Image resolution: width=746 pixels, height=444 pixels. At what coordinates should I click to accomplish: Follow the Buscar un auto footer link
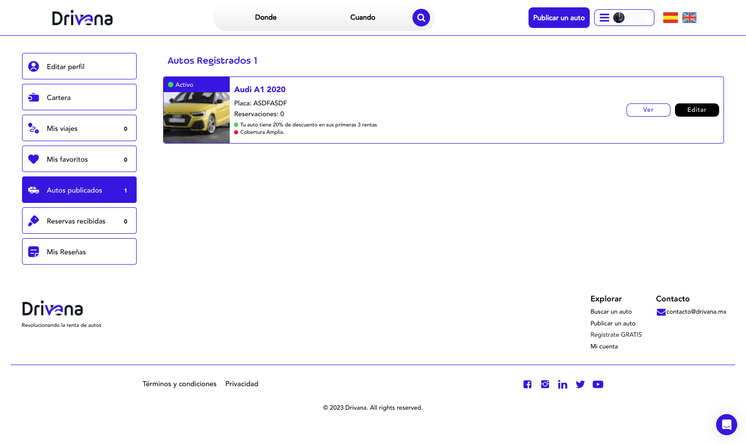[x=611, y=312]
